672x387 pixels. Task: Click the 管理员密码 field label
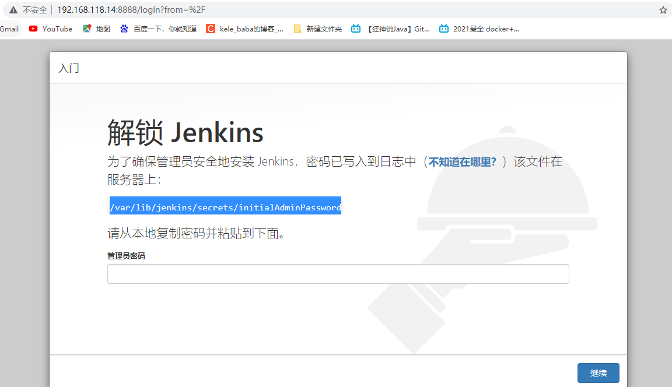(x=126, y=256)
